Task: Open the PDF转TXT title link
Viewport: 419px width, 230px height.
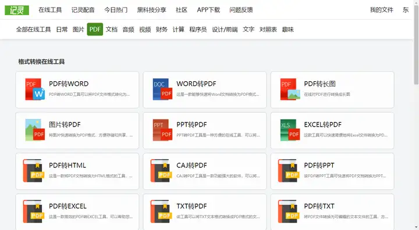Action: tap(319, 206)
